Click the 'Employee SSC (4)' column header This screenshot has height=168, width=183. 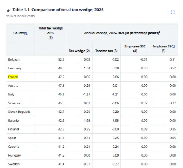click(135, 48)
